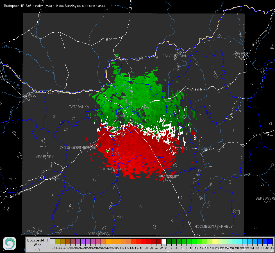Click the white swatch between -2 and 0
275x253 pixels.
point(164,241)
